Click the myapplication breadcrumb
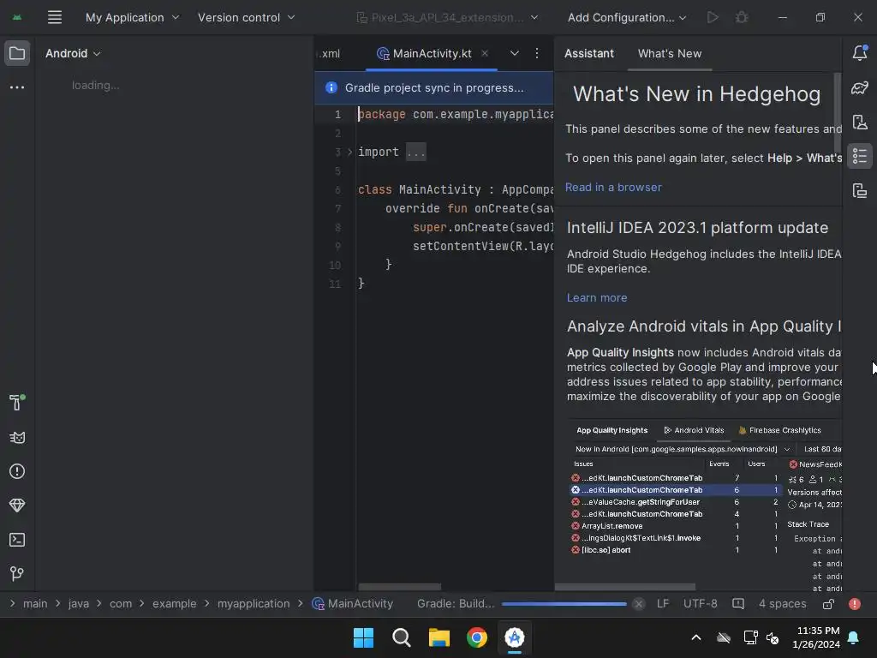 tap(254, 604)
